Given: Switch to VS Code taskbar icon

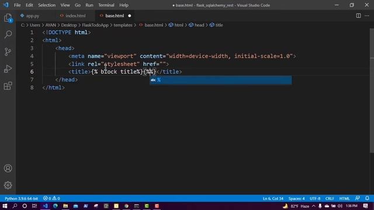Looking at the screenshot, I should pos(46,206).
